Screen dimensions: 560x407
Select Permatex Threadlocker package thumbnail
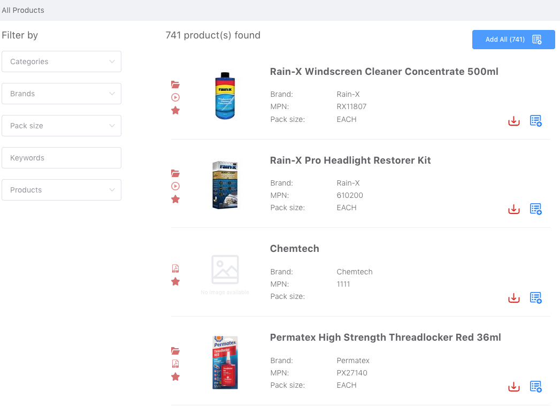click(225, 363)
